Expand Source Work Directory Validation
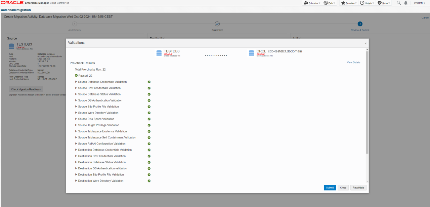430x207 pixels. click(x=76, y=113)
